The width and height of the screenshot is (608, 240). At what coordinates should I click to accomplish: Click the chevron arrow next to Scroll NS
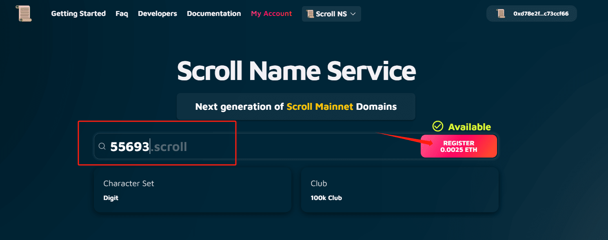click(x=353, y=14)
